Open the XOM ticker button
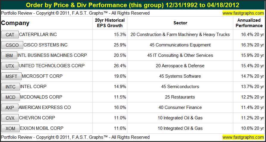This screenshot has height=142, width=266. pyautogui.click(x=10, y=129)
